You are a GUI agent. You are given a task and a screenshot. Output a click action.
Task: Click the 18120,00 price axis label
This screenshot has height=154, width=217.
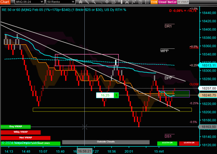pyautogui.click(x=209, y=145)
